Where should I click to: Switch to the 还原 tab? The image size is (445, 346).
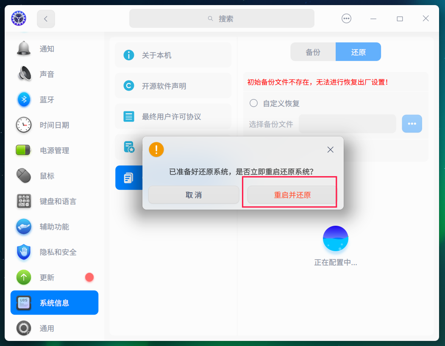(x=359, y=52)
